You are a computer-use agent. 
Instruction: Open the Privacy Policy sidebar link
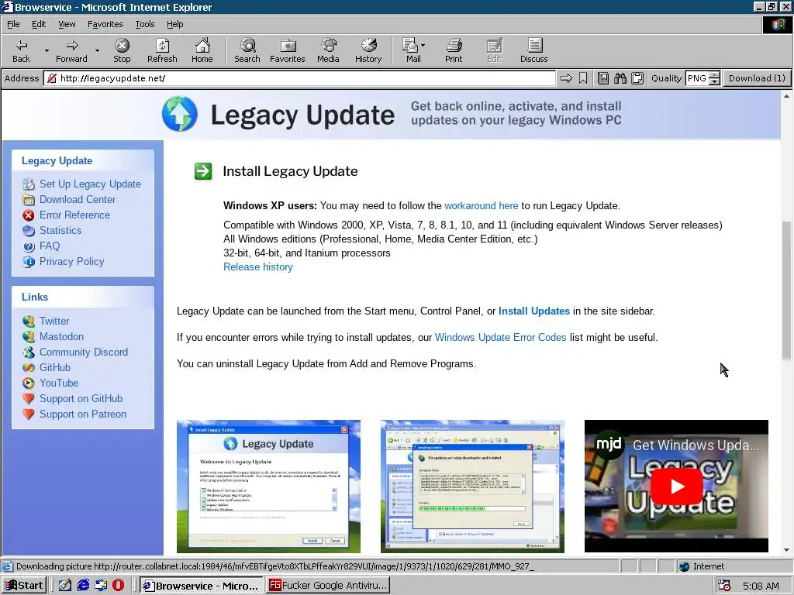[71, 262]
